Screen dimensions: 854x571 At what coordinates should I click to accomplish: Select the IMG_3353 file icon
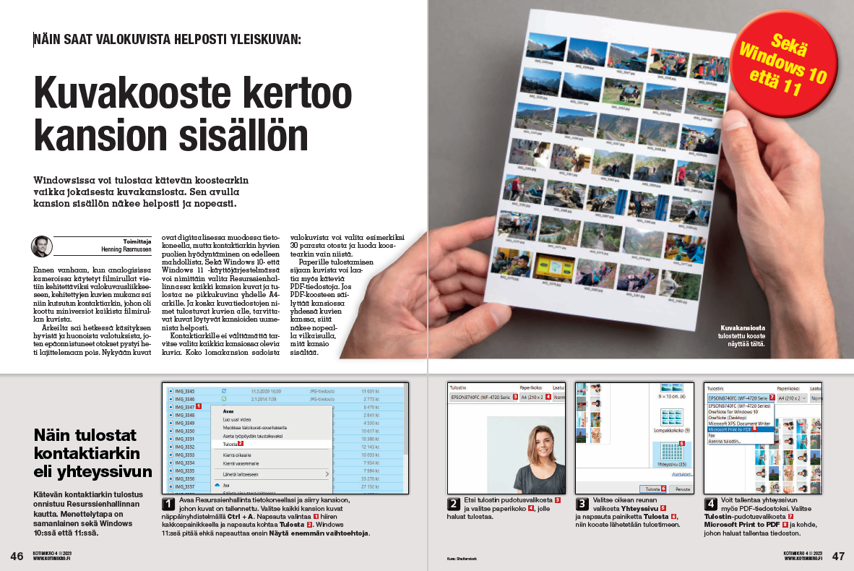click(x=171, y=455)
